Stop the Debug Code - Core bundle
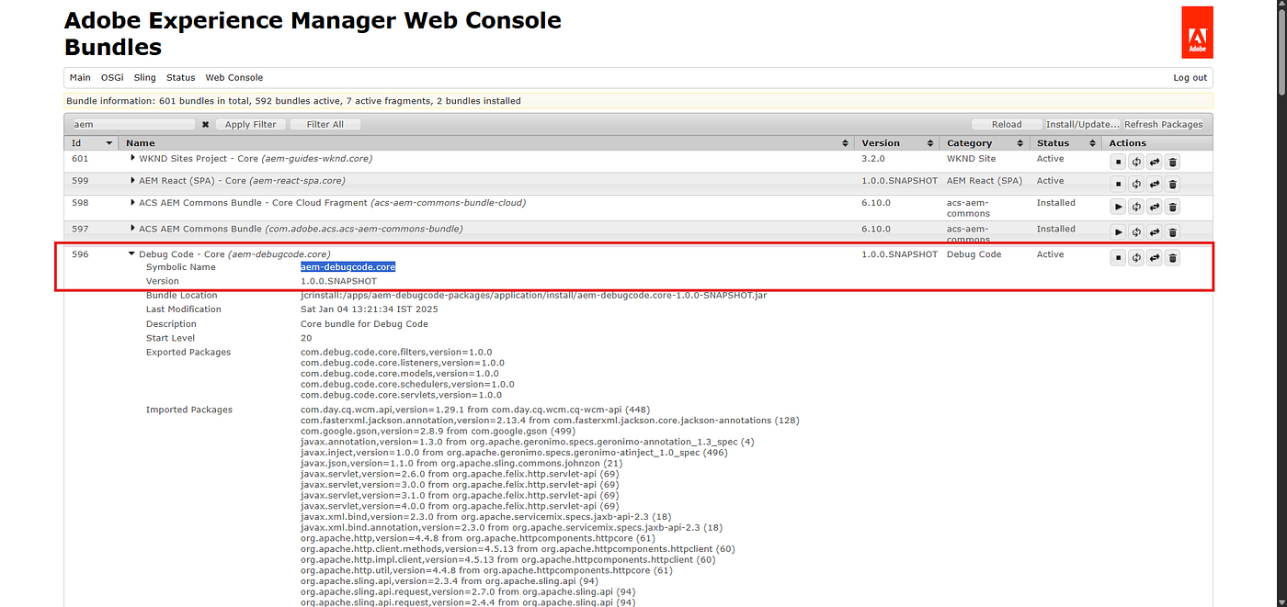Viewport: 1287px width, 607px height. pyautogui.click(x=1118, y=258)
